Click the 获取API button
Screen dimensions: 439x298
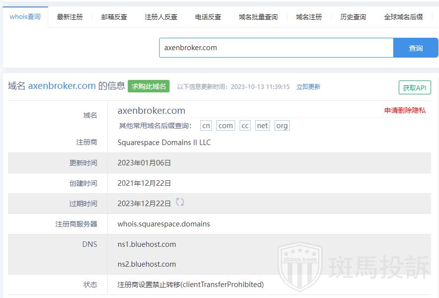click(414, 87)
